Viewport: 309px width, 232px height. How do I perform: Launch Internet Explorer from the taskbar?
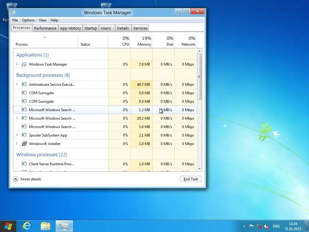27,226
